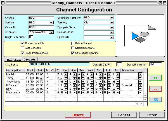The width and height of the screenshot is (168, 121).
Task: Click the shapes document thumbnail image
Action: 140,36
